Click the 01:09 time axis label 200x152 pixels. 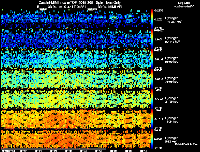128,151
